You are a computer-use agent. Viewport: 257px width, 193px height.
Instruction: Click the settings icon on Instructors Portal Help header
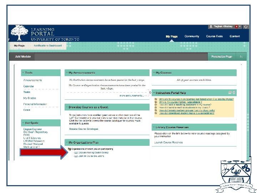(234, 93)
